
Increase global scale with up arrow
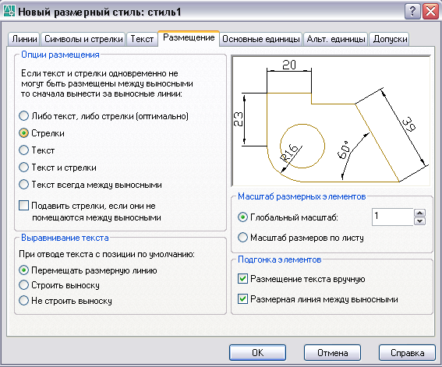click(419, 213)
